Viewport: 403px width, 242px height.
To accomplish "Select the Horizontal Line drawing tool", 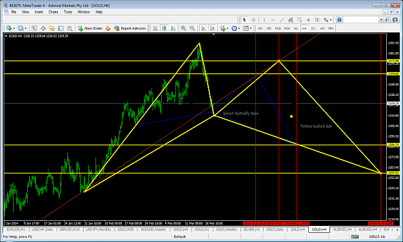I will click(x=273, y=20).
